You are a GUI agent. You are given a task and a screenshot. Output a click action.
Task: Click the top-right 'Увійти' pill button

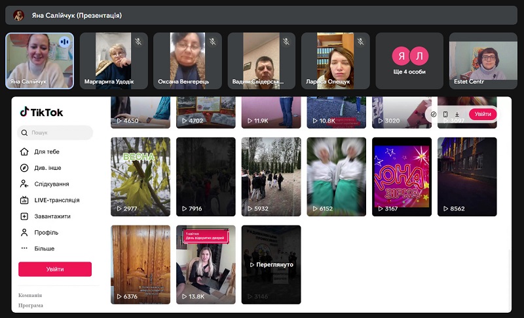click(483, 114)
